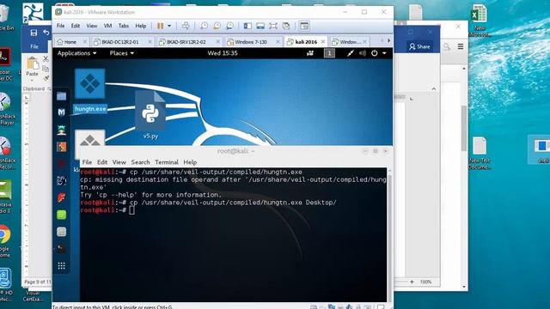Screen dimensions: 550x309
Task: Open the terminal Help menu
Action: click(190, 162)
